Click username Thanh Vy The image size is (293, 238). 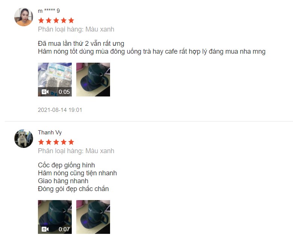coord(50,133)
